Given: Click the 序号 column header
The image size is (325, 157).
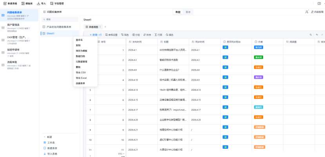Looking at the screenshot, I should tap(110, 42).
